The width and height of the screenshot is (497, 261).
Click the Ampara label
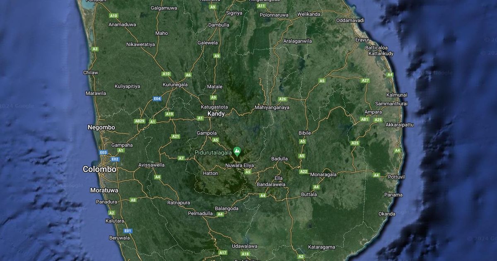tap(373, 112)
